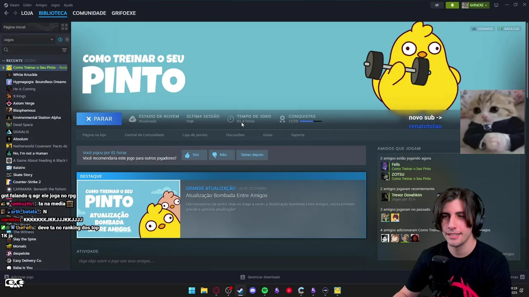Go to the GRIFOEXE profile tab
This screenshot has height=297, width=529.
click(x=124, y=13)
